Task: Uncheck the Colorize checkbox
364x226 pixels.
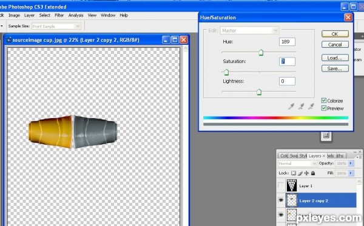Action: point(324,101)
